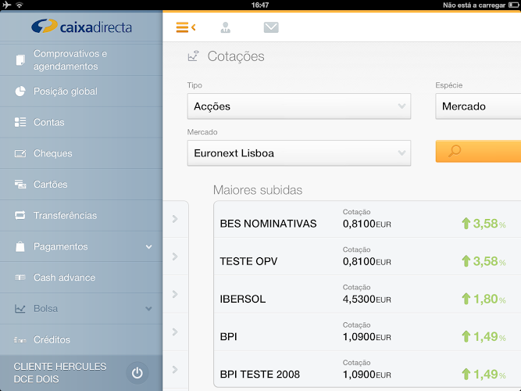The image size is (521, 391).
Task: Click the Contas list icon
Action: (20, 122)
